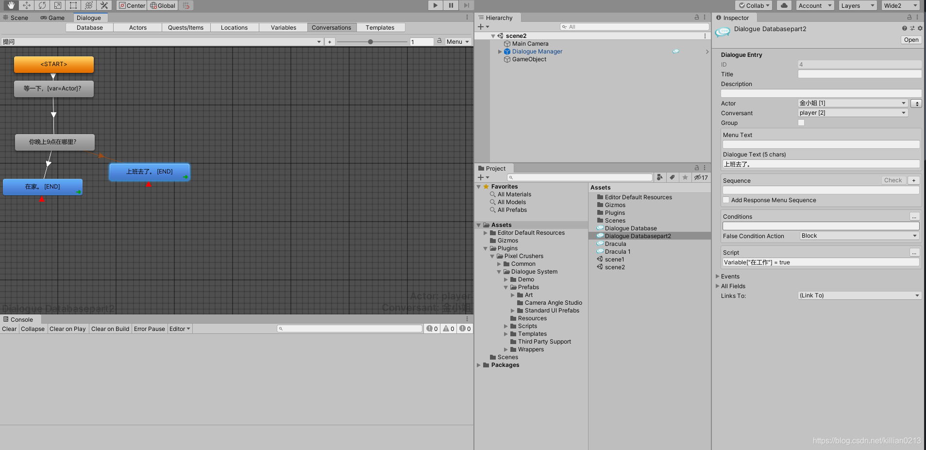Viewport: 926px width, 450px height.
Task: Expand the Events foldout
Action: (718, 276)
